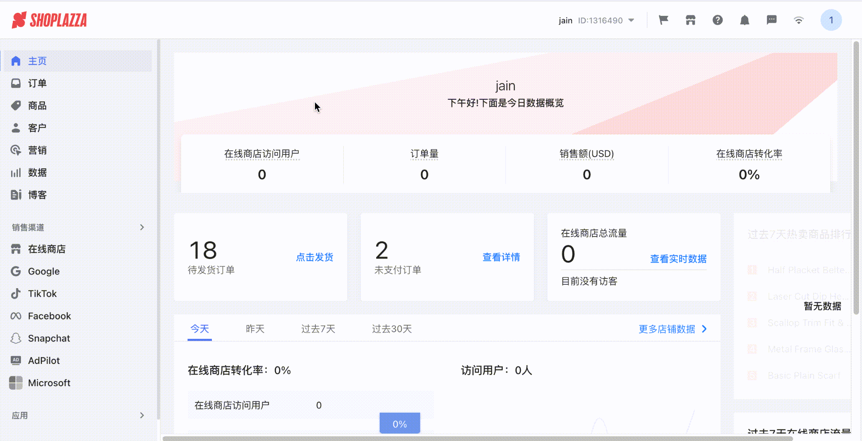Expand the jain store account dropdown
This screenshot has height=441, width=862.
[596, 21]
